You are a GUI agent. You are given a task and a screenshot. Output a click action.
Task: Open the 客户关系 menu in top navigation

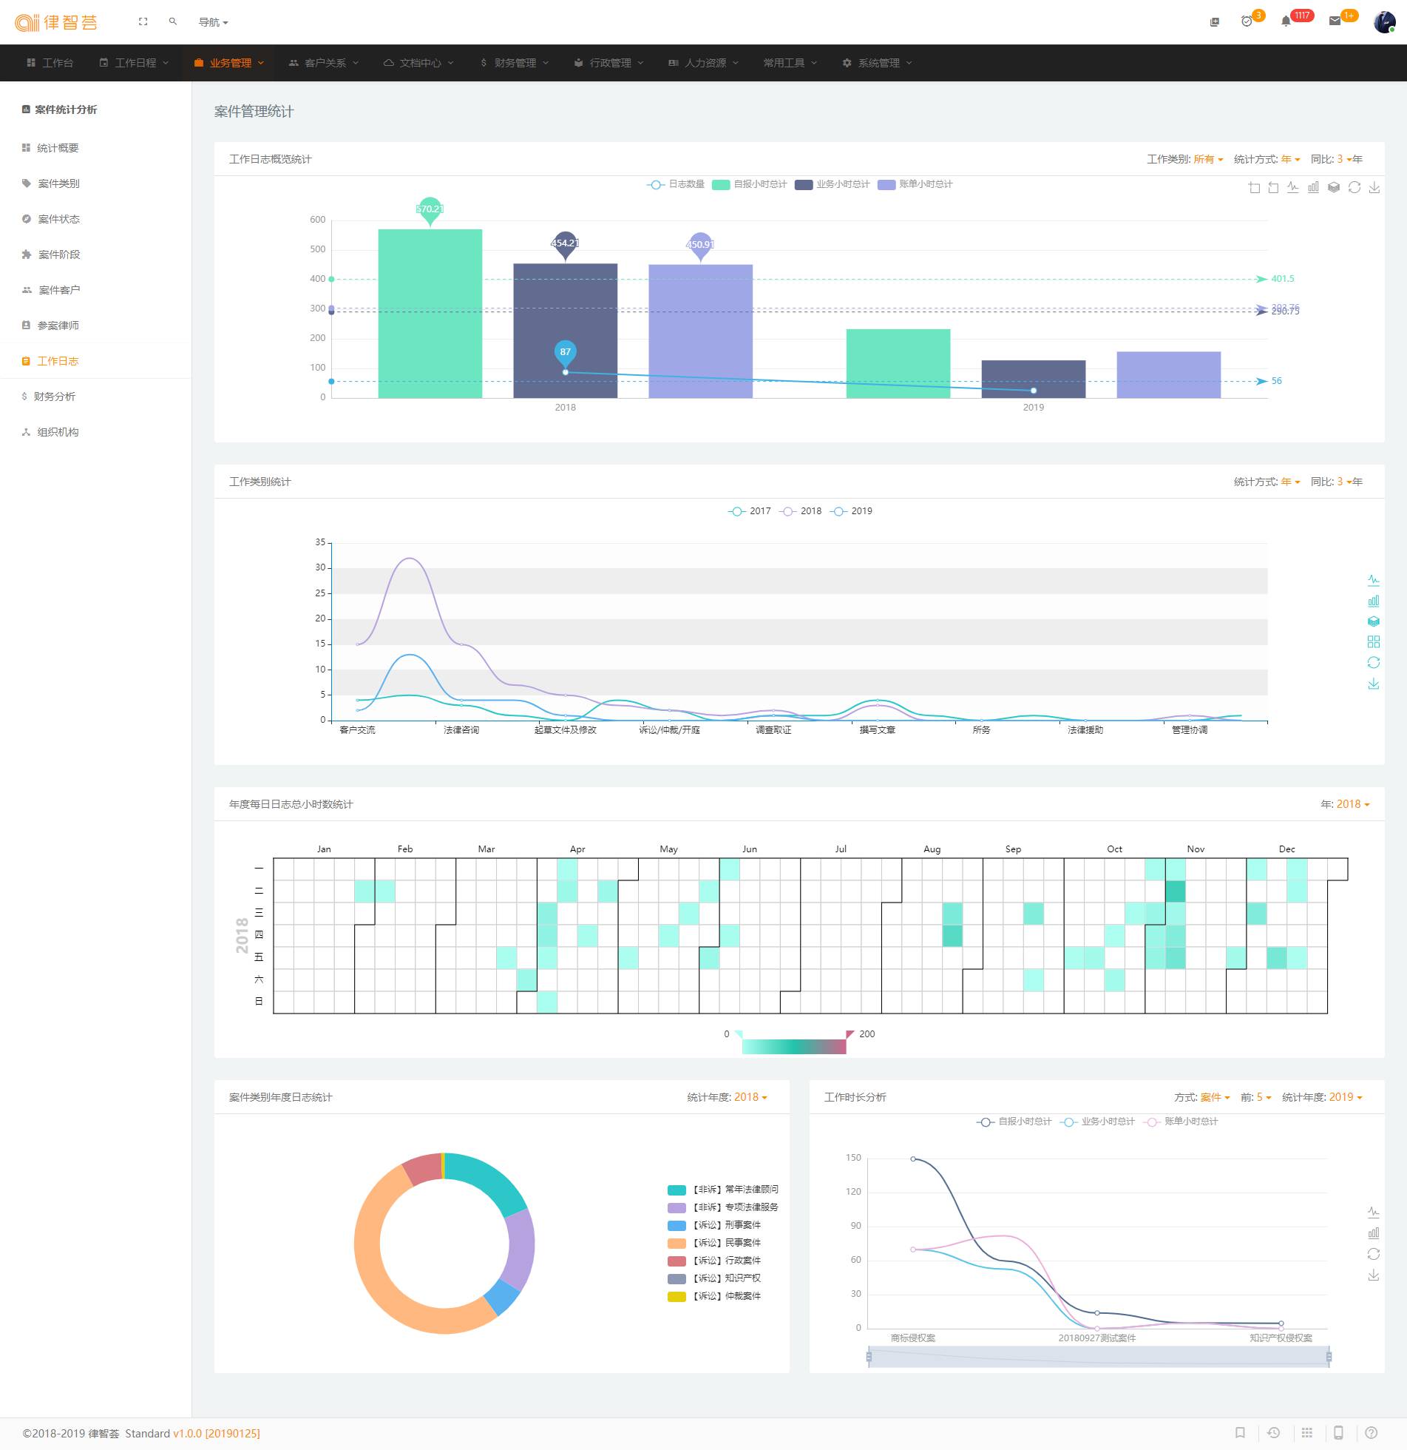coord(325,63)
